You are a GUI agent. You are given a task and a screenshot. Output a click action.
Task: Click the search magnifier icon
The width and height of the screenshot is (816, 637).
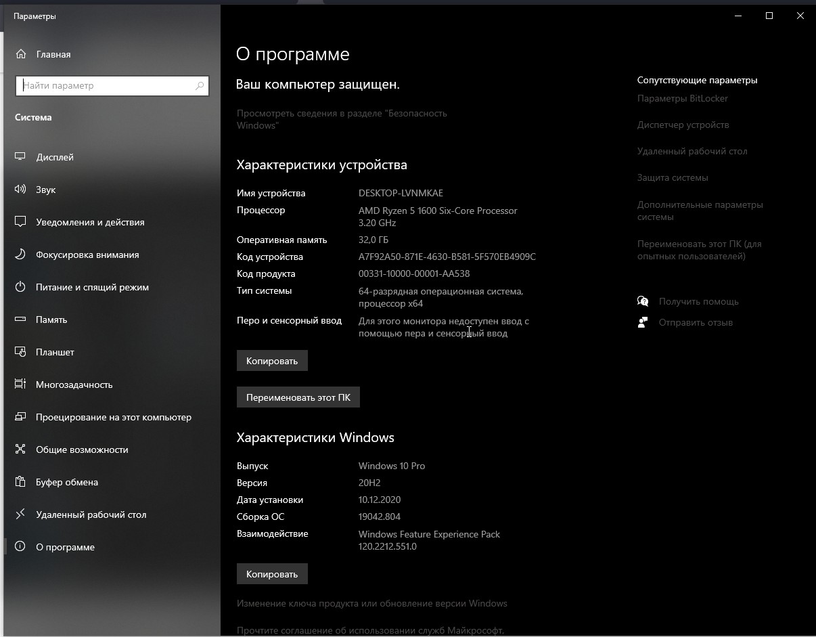200,86
